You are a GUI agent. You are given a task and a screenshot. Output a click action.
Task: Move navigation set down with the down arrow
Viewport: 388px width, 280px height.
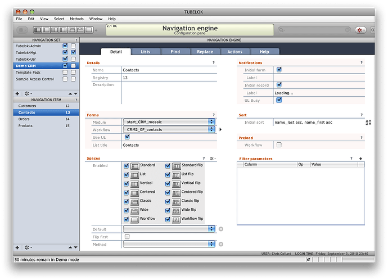coord(76,94)
